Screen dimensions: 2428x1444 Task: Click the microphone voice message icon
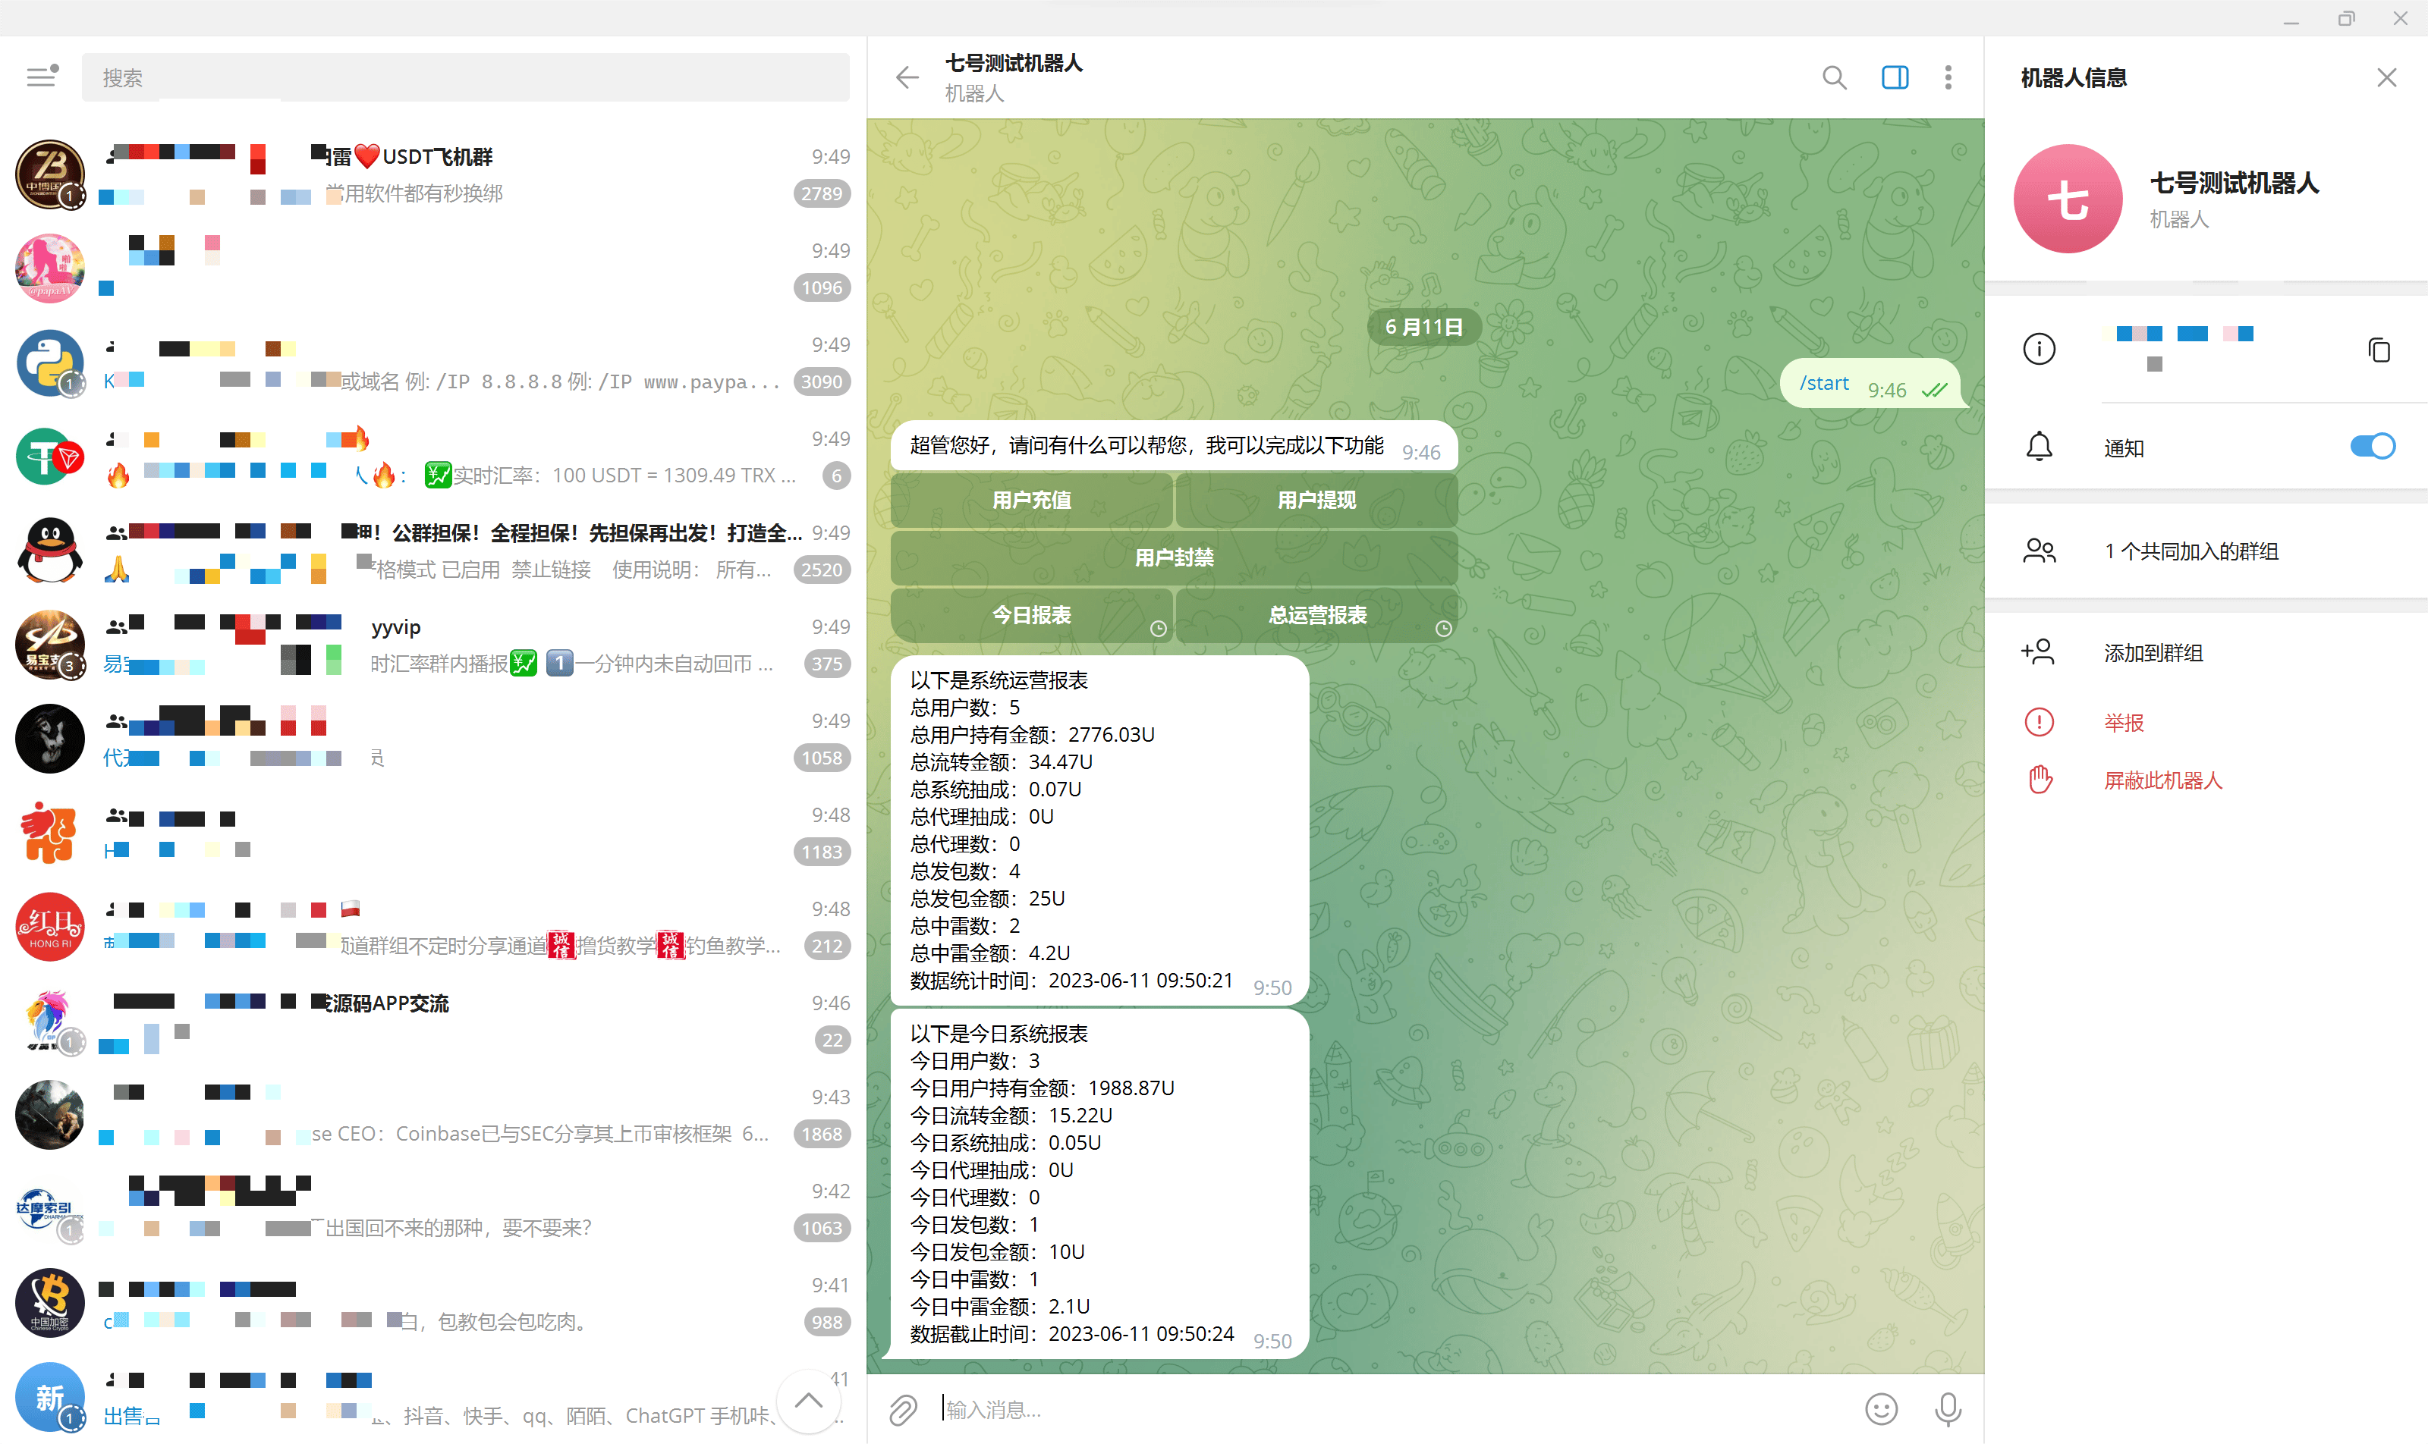[x=1948, y=1409]
